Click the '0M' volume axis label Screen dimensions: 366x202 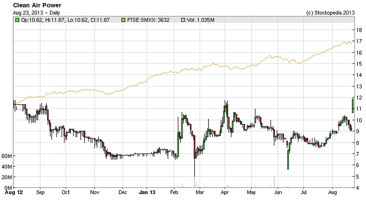tap(8, 188)
